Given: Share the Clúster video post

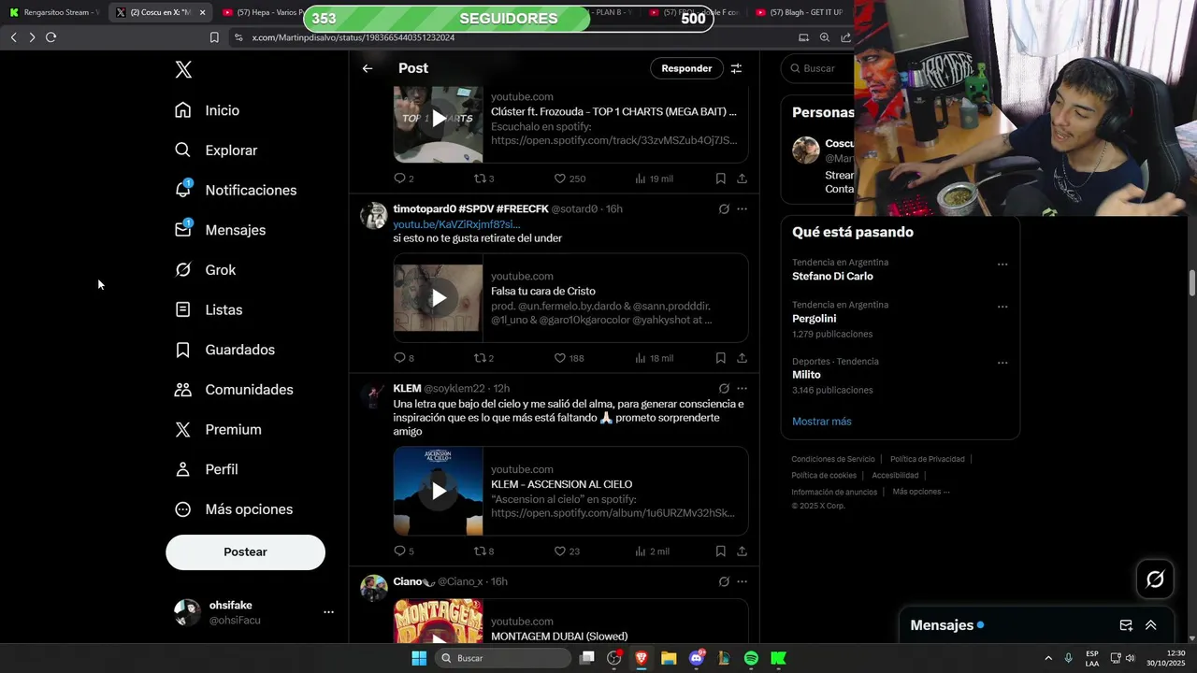Looking at the screenshot, I should pos(742,179).
